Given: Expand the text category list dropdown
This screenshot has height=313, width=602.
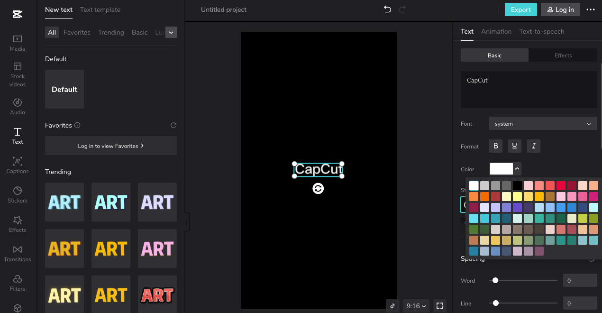Looking at the screenshot, I should pyautogui.click(x=171, y=32).
